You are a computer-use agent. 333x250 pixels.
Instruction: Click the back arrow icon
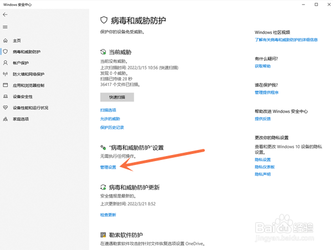(x=5, y=14)
